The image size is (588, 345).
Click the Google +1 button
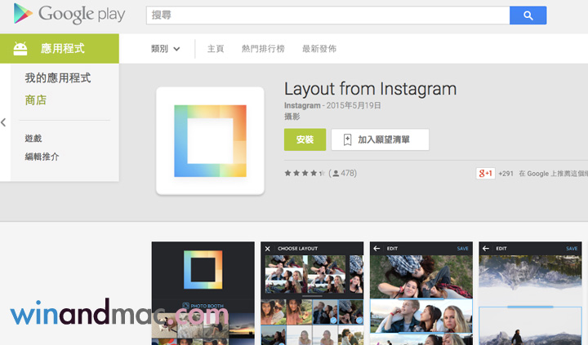(x=485, y=174)
